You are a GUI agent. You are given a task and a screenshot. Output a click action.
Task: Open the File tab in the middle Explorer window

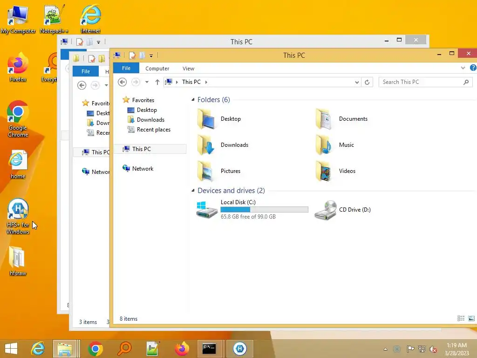pyautogui.click(x=86, y=71)
